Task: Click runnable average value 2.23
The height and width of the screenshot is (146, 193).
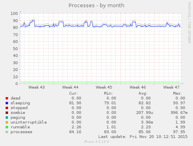Action: click(146, 127)
